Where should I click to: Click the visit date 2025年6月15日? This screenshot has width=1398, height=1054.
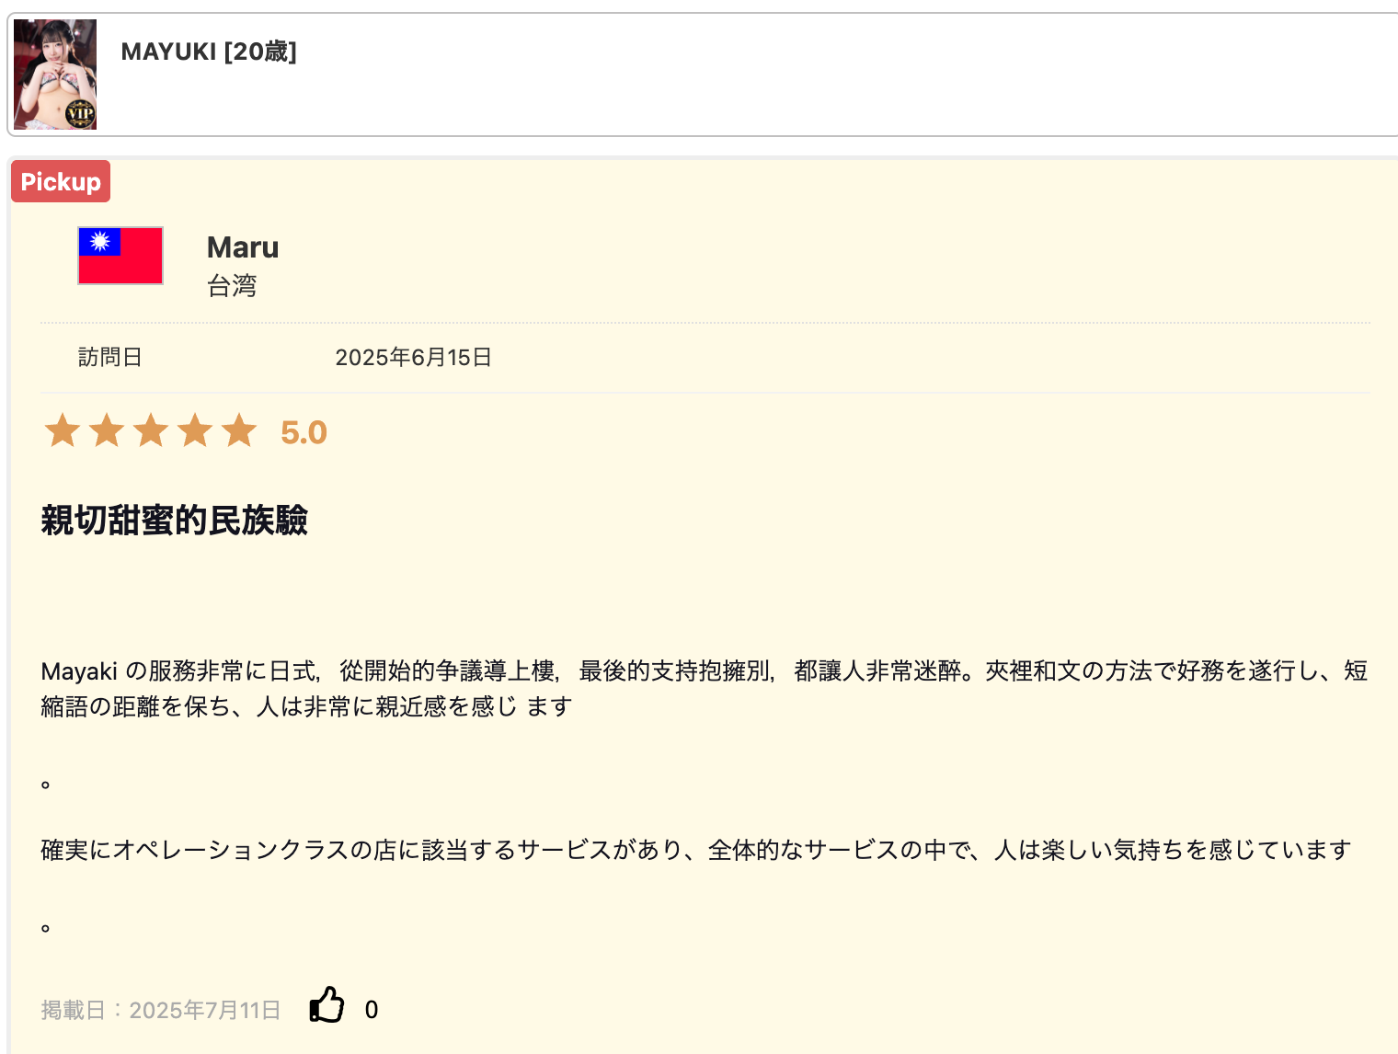pyautogui.click(x=414, y=357)
